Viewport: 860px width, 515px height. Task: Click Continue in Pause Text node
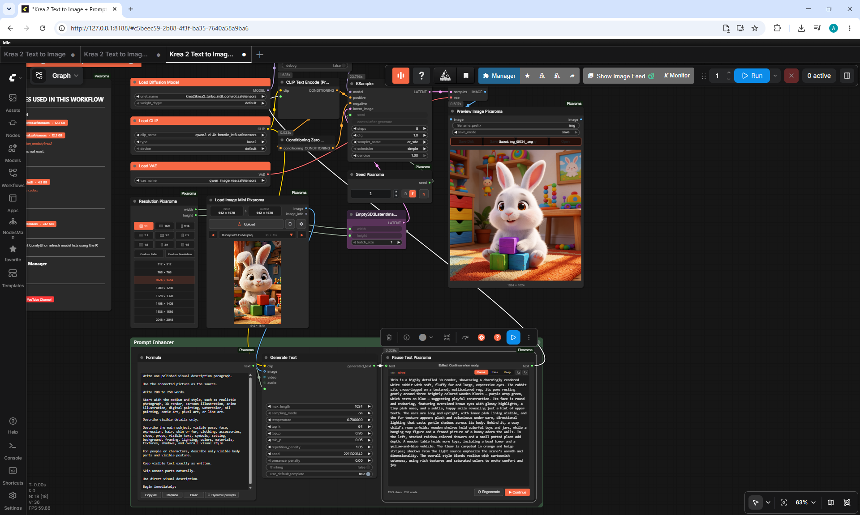517,492
